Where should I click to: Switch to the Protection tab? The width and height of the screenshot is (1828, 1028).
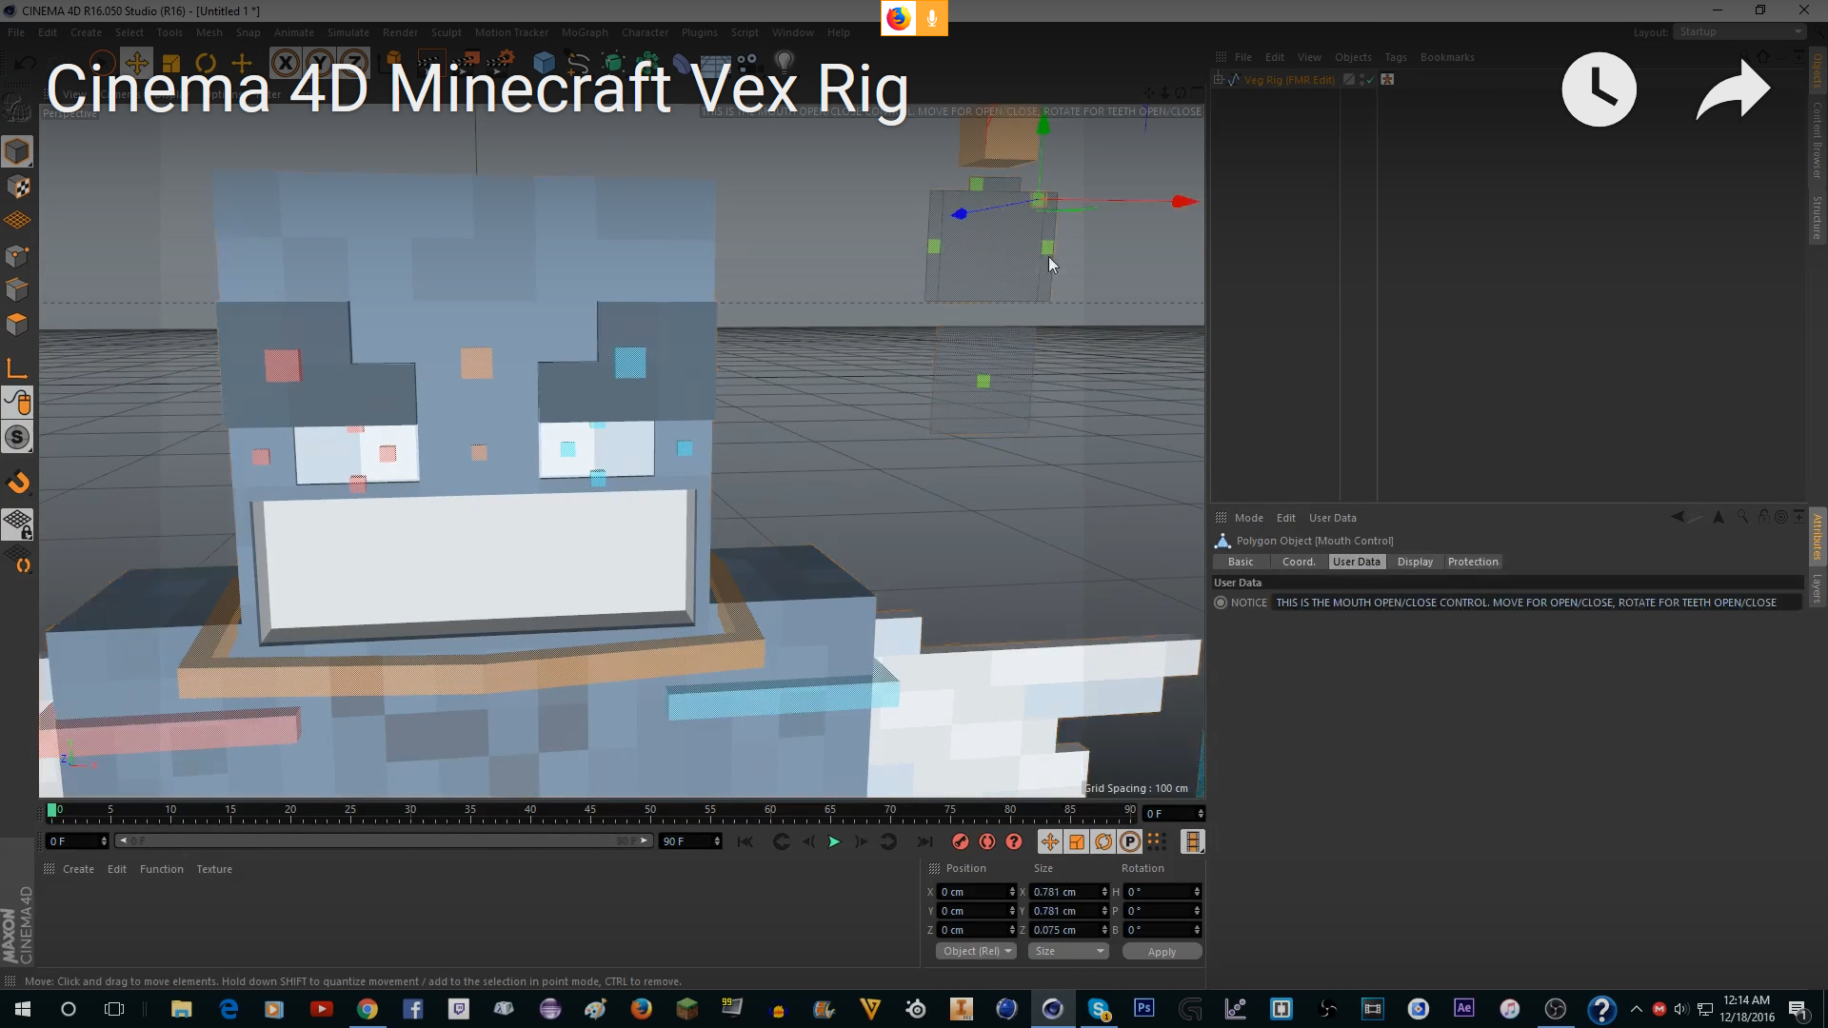(x=1473, y=562)
